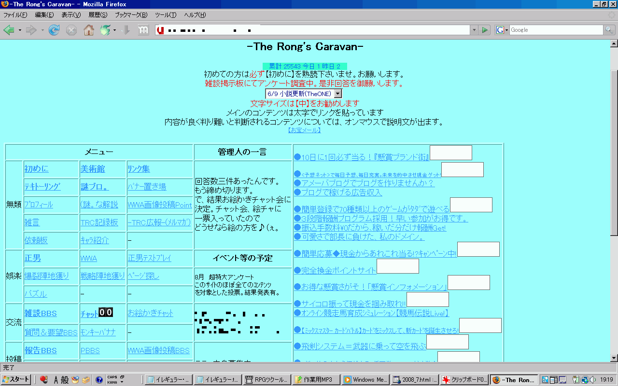Go to the Home page
The height and width of the screenshot is (386, 618).
(89, 30)
